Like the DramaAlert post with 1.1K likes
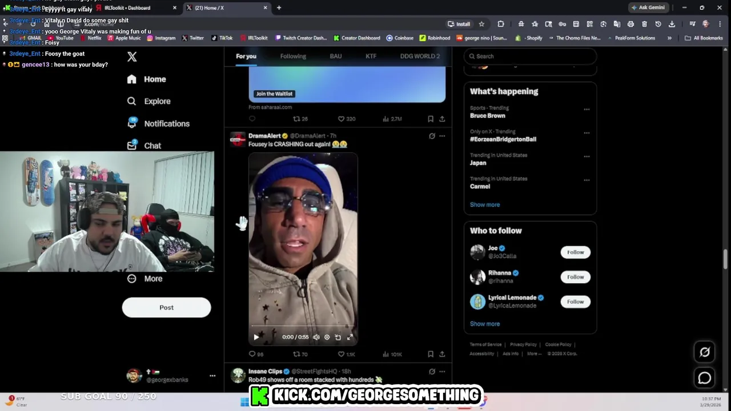731x411 pixels. 346,354
